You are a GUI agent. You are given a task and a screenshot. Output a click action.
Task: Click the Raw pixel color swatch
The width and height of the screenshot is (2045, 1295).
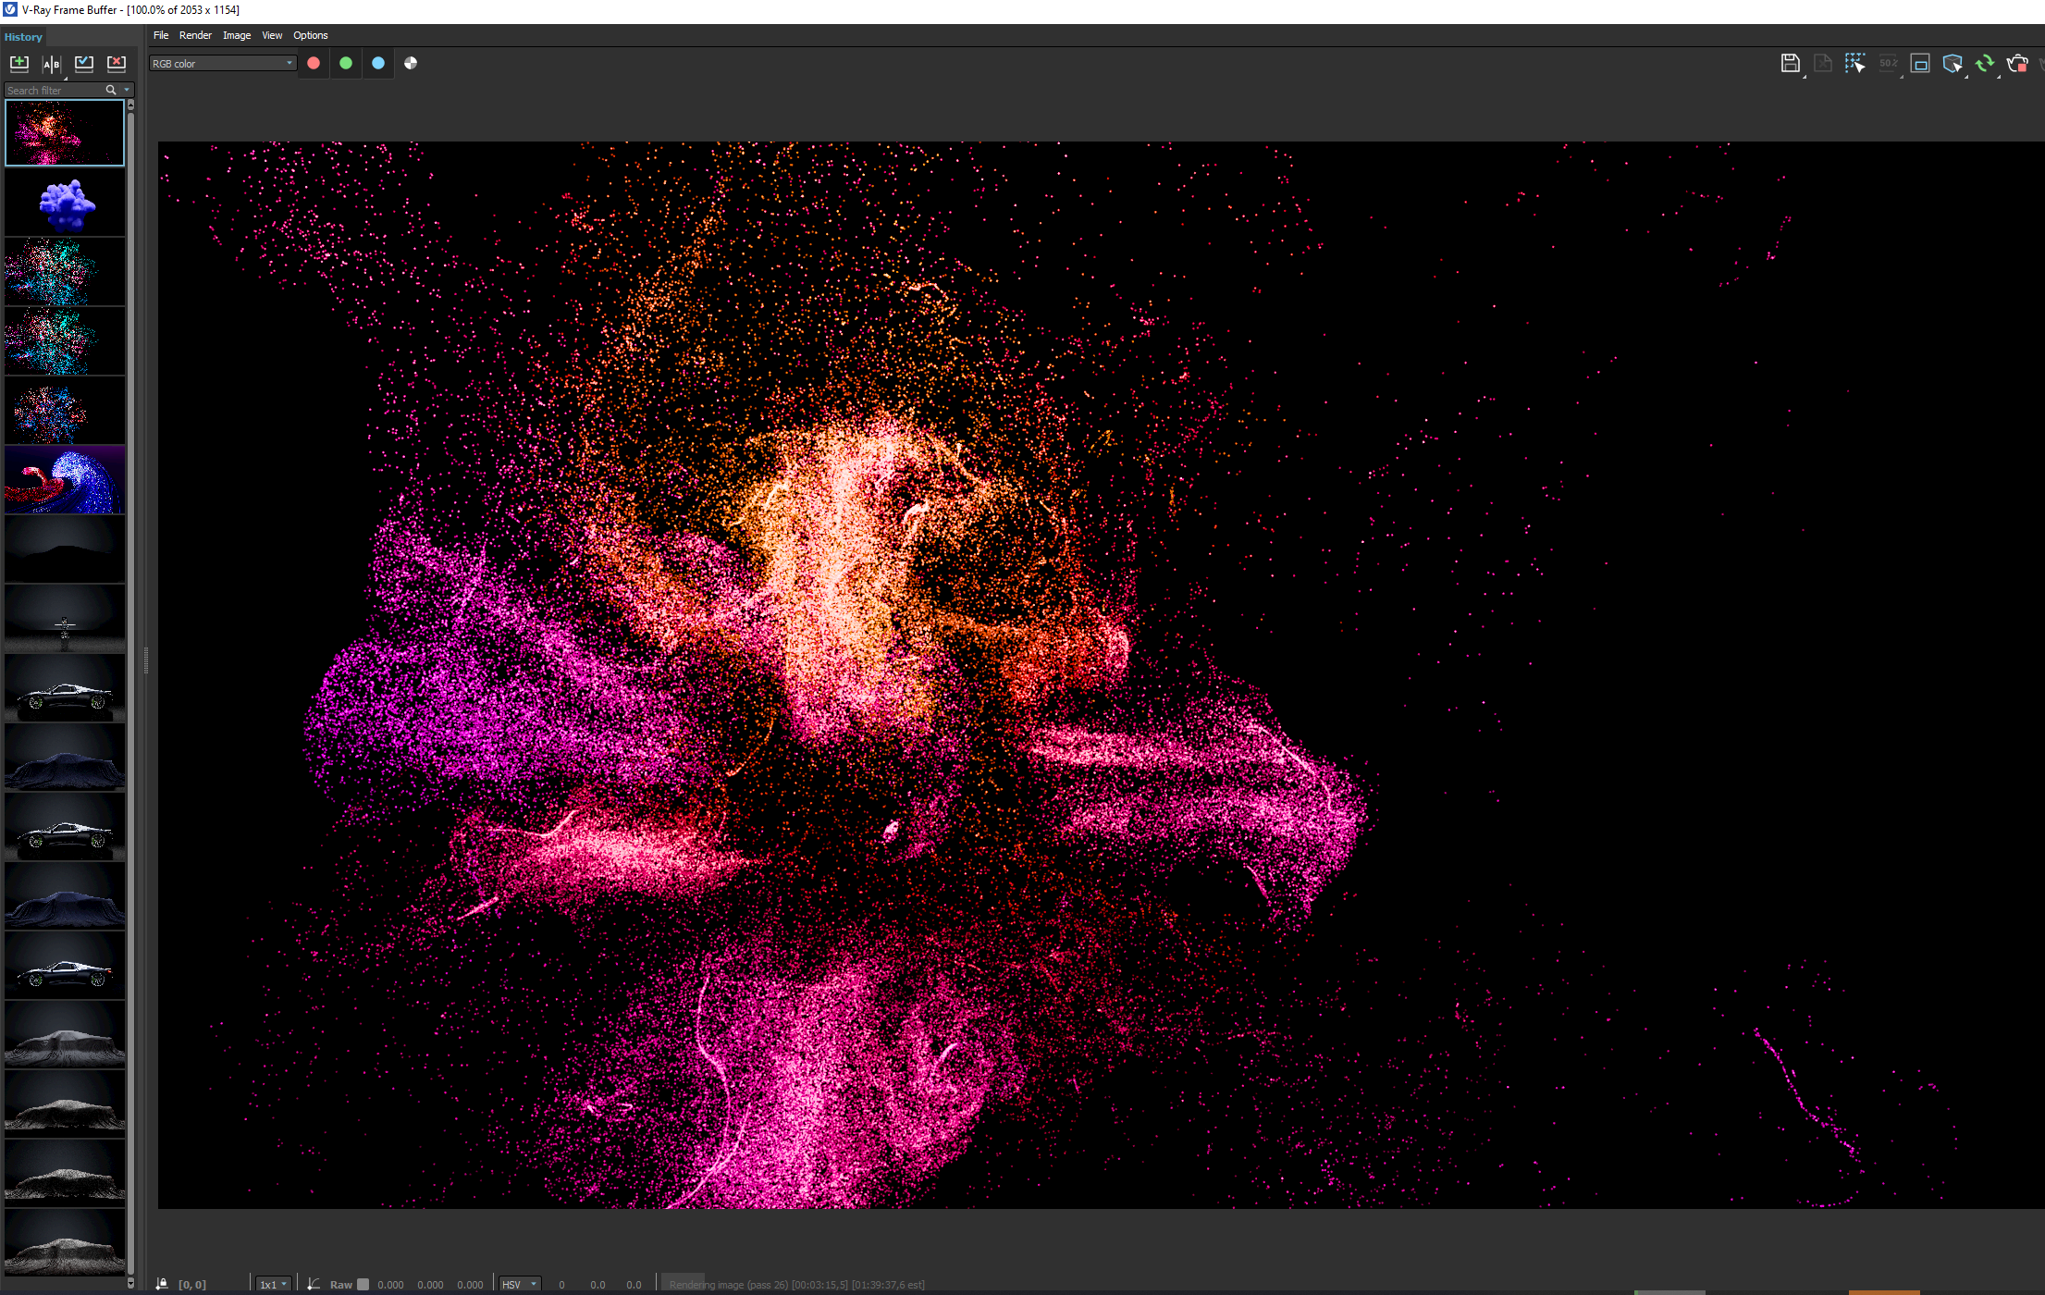coord(363,1284)
